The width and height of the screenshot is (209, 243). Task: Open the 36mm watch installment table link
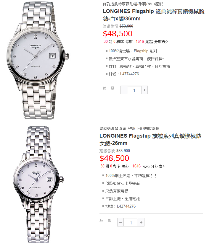tap(161, 42)
